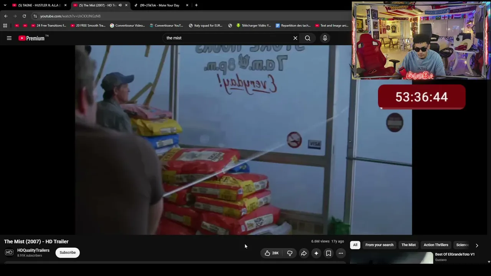Screen dimensions: 491x276
Task: Open a new browser tab
Action: [196, 5]
